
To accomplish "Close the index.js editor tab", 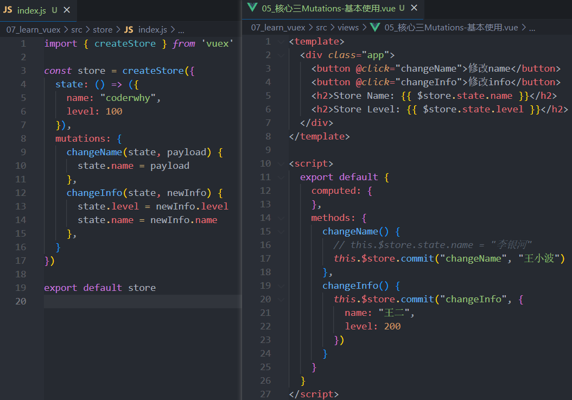I will coord(67,10).
